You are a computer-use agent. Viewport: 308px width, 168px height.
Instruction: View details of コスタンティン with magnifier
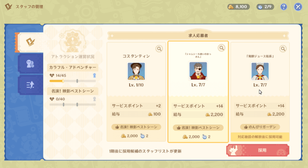pyautogui.click(x=159, y=48)
